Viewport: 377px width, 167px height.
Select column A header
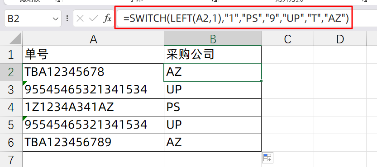coord(93,39)
